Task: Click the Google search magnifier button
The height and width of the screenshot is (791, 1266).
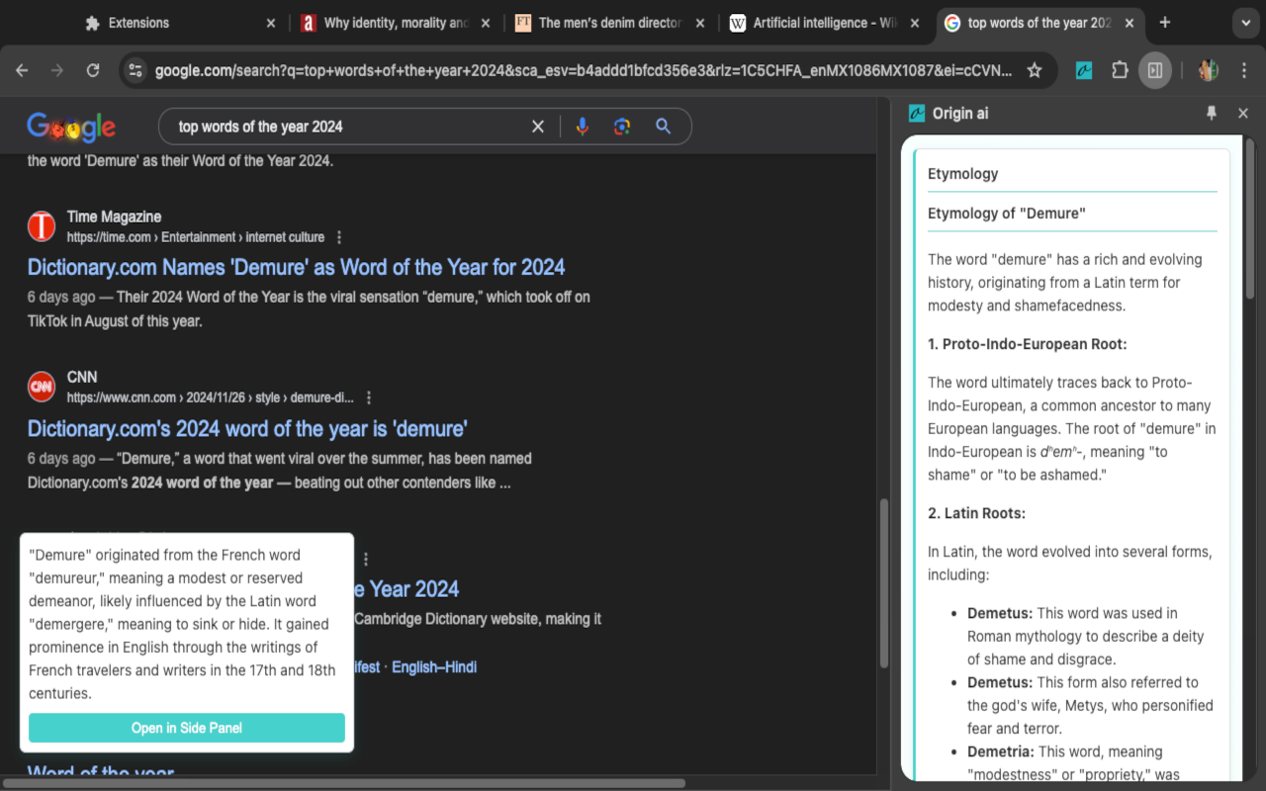Action: click(x=664, y=127)
